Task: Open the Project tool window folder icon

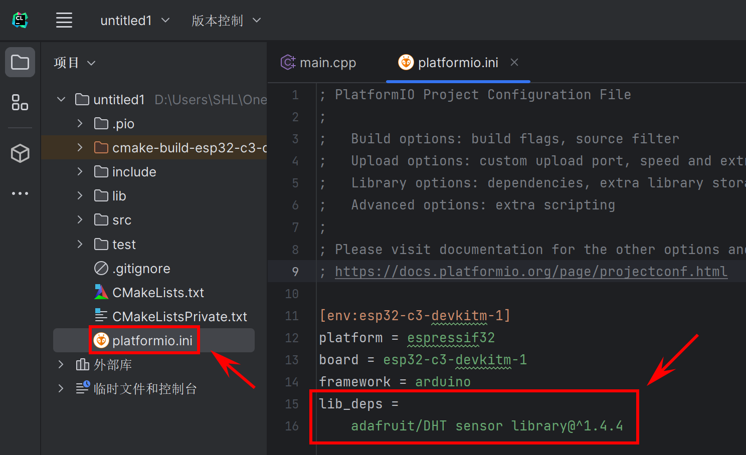Action: click(x=20, y=62)
